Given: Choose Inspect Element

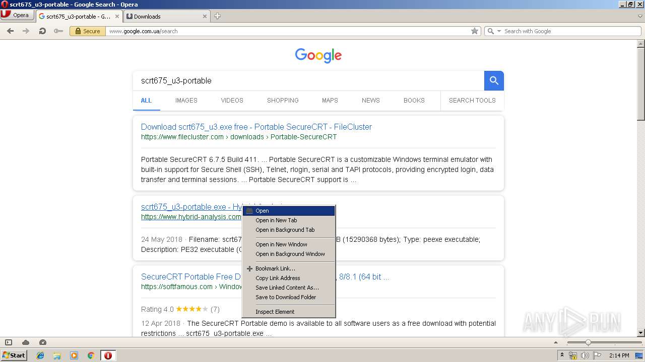Looking at the screenshot, I should coord(289,312).
